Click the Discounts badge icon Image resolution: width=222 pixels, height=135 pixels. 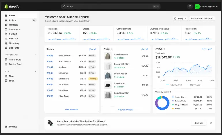(6, 48)
